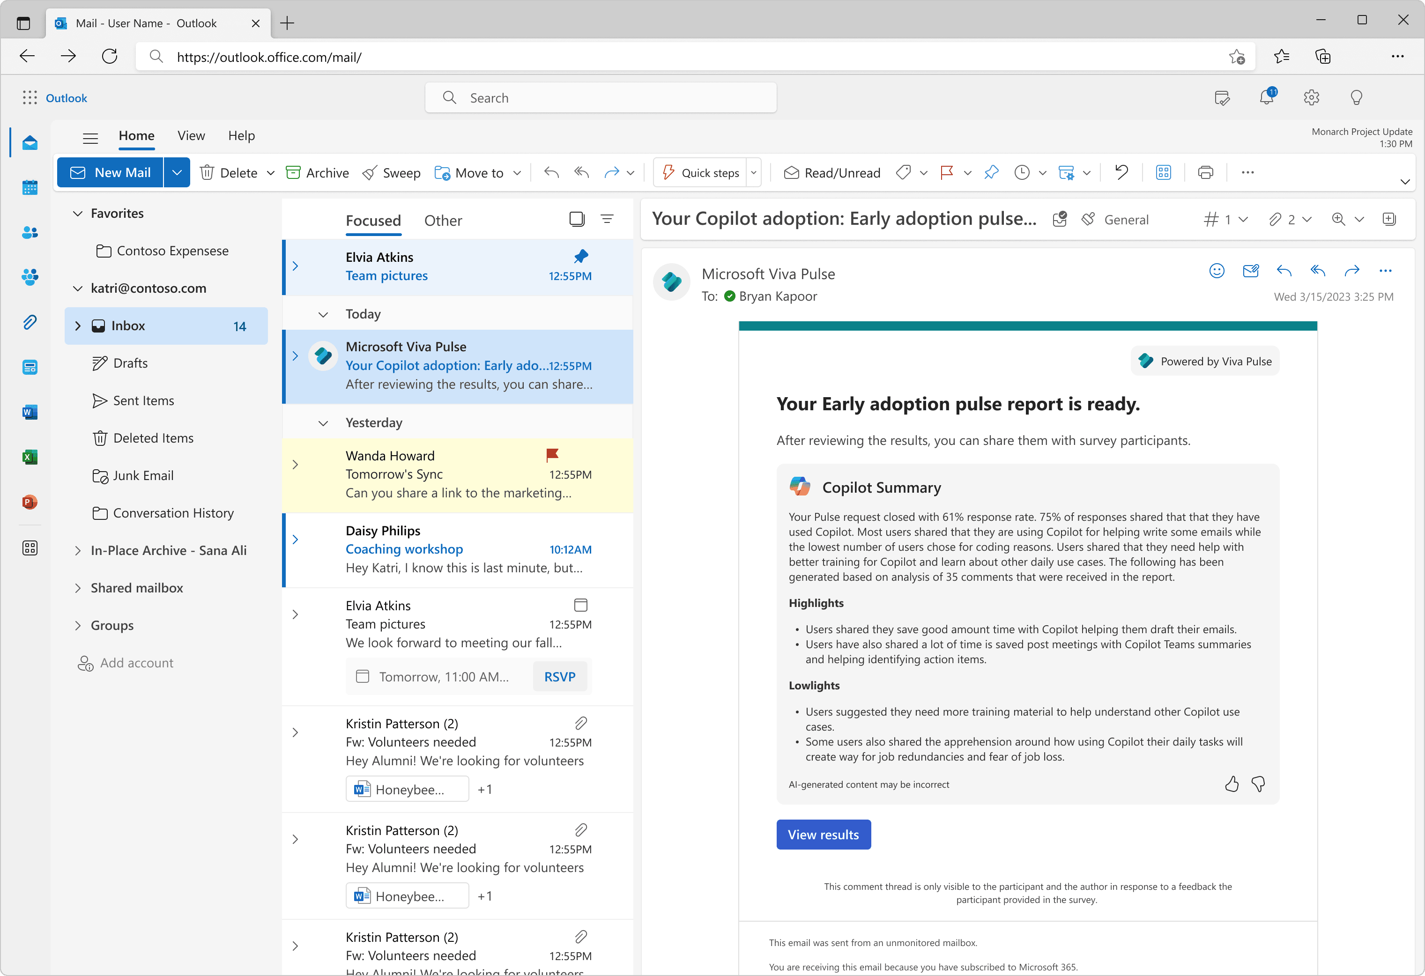Screen dimensions: 1425x976
Task: Click the pin icon in ribbon
Action: (991, 173)
